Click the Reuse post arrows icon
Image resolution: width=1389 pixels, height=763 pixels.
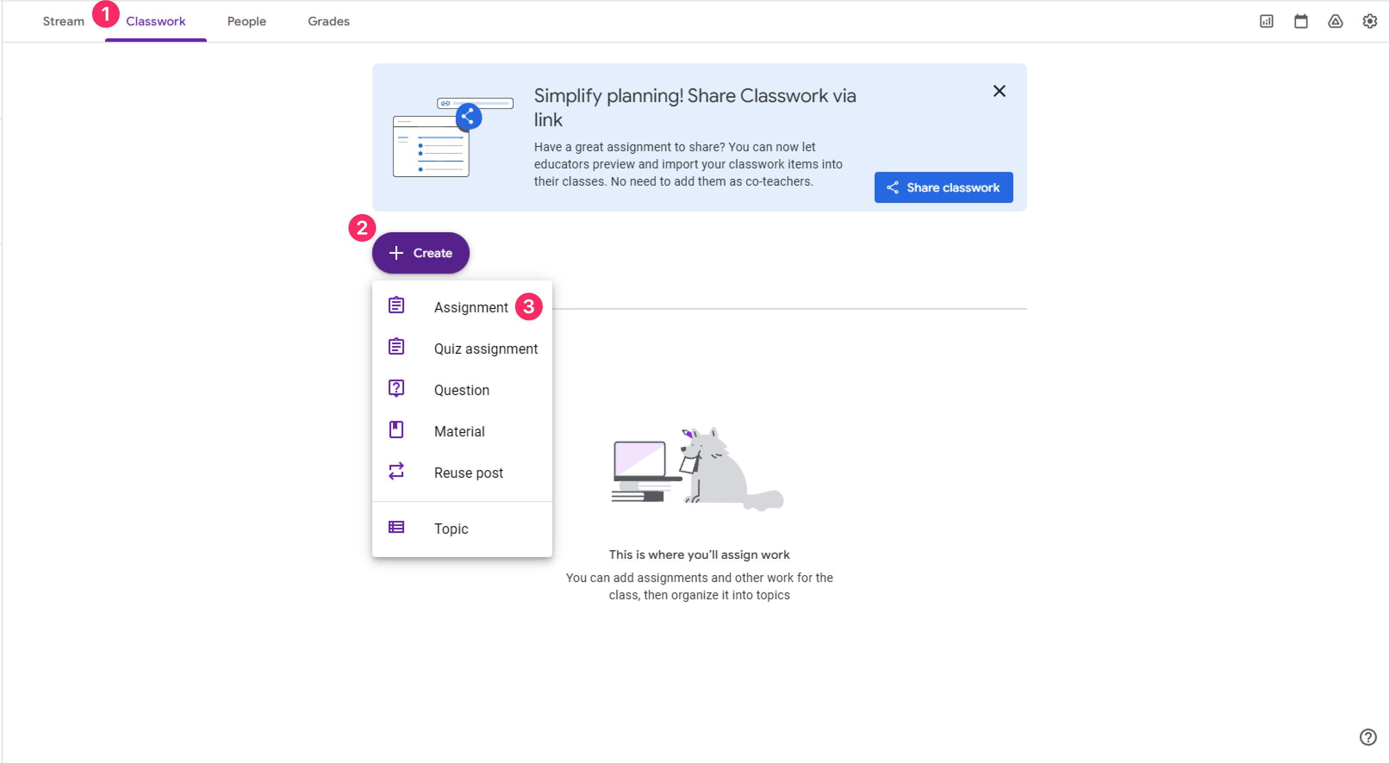click(x=396, y=471)
